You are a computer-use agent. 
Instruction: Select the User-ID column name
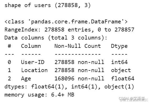click(33, 62)
